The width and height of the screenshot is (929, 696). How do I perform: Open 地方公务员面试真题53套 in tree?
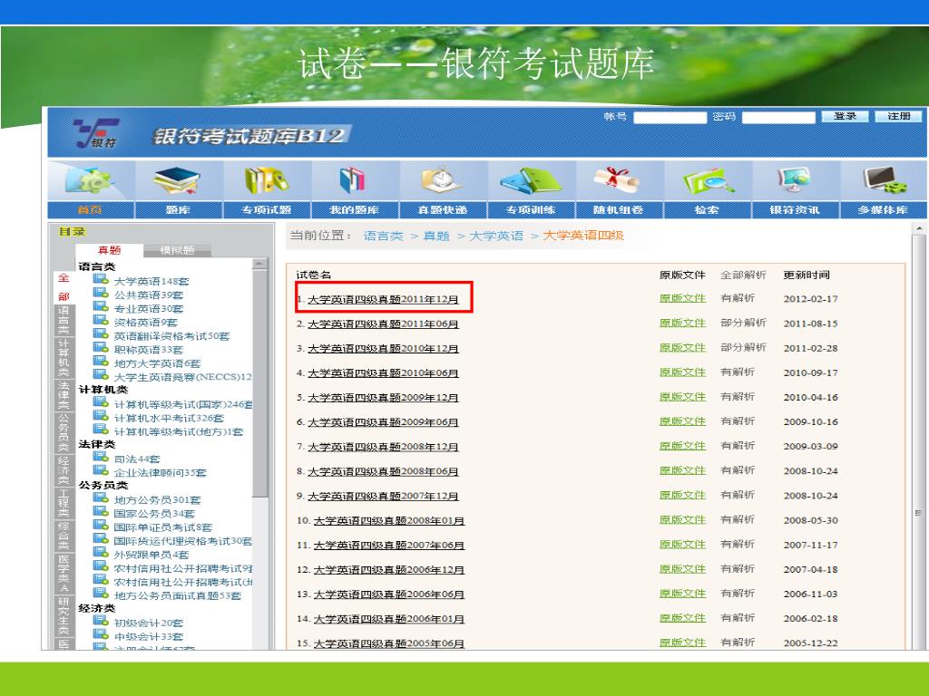click(178, 596)
